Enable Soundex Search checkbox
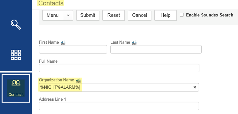This screenshot has height=114, width=238. pos(182,15)
